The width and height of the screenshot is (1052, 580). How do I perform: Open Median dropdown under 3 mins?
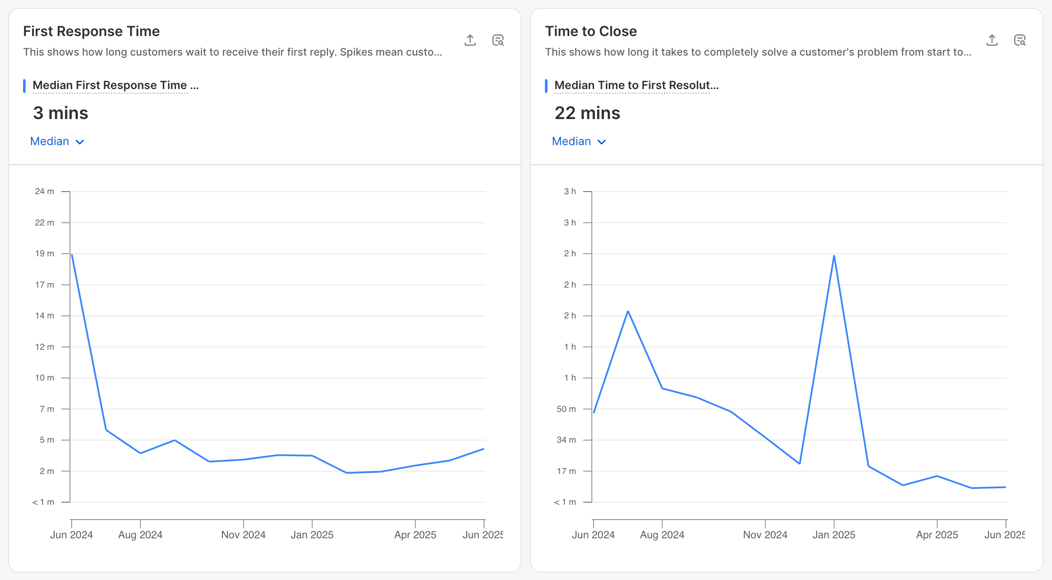pyautogui.click(x=56, y=142)
